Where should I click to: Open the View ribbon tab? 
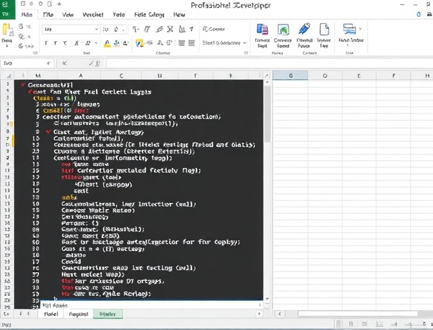pyautogui.click(x=68, y=14)
